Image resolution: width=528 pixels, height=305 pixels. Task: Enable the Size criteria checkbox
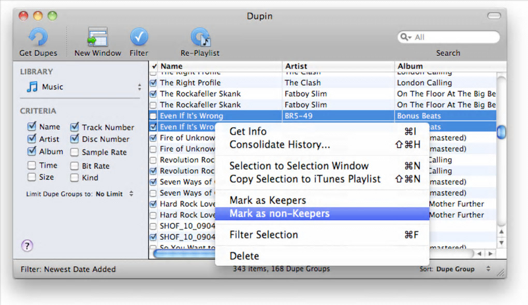pyautogui.click(x=32, y=177)
